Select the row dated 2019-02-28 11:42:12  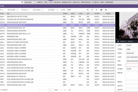[x=58, y=17]
